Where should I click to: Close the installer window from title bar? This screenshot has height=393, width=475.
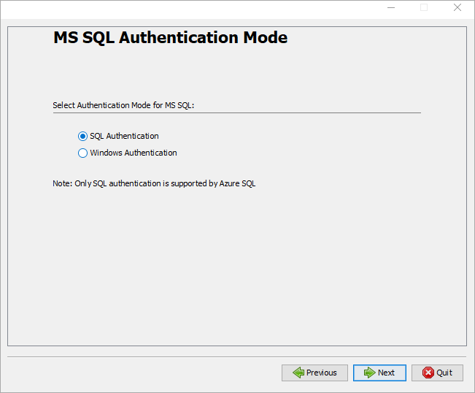tap(457, 7)
